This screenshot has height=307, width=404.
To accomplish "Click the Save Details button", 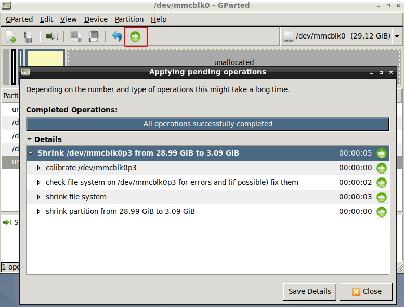I will (310, 291).
